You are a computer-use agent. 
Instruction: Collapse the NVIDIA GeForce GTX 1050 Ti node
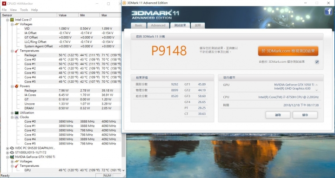pyautogui.click(x=7, y=157)
